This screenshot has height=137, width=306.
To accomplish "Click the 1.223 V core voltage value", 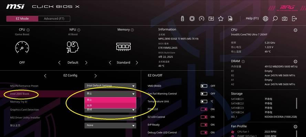I will coord(269,47).
